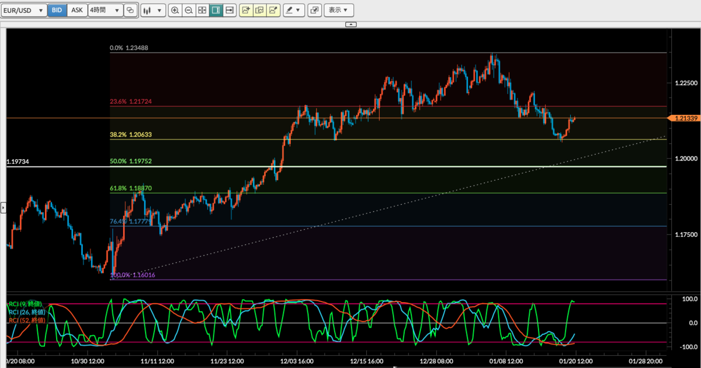The width and height of the screenshot is (701, 368).
Task: Click the pop-out window icon
Action: [314, 10]
